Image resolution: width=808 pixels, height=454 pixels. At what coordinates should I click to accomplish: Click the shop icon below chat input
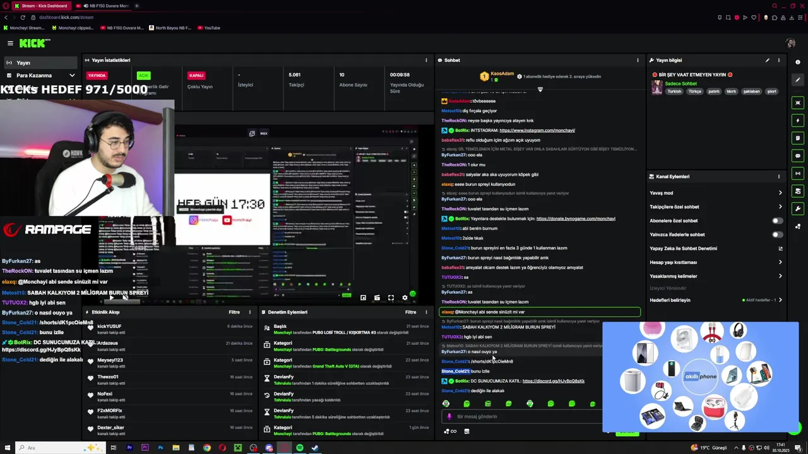pyautogui.click(x=466, y=431)
